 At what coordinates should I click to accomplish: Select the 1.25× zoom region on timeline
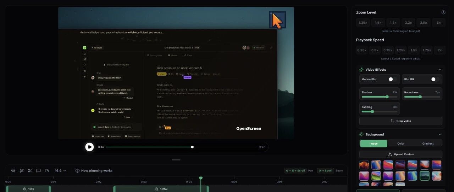161,189
